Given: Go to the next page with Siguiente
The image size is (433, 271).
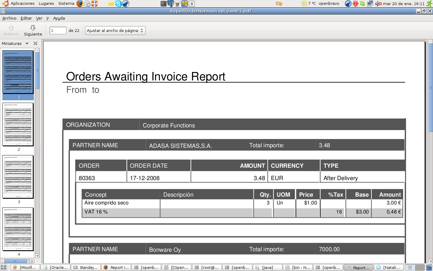Looking at the screenshot, I should [33, 31].
